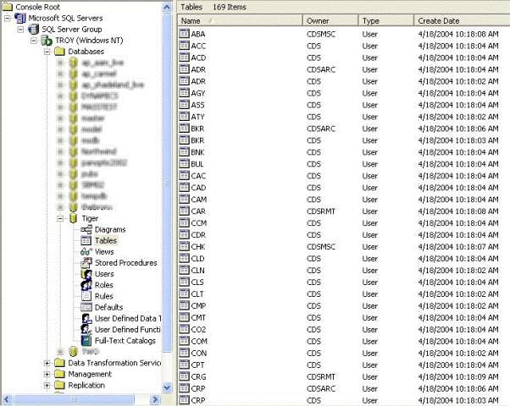Image resolution: width=510 pixels, height=406 pixels.
Task: Collapse the SQL Server Group node
Action: 20,30
